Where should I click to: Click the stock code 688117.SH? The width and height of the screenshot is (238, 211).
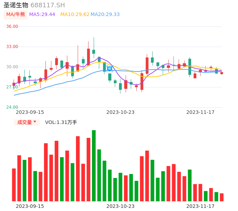[48, 5]
